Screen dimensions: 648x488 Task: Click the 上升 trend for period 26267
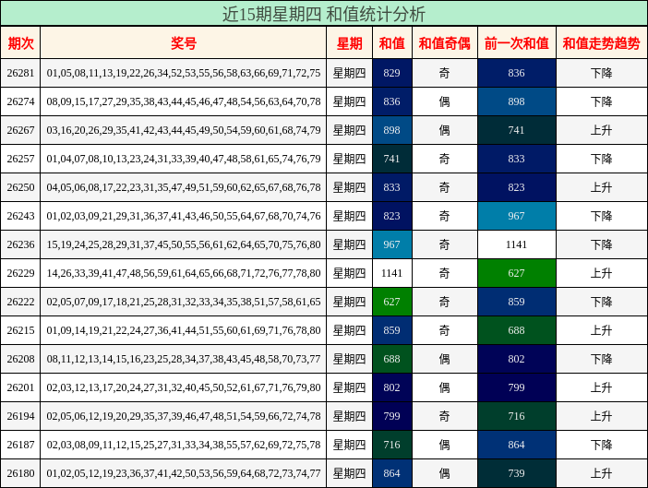[602, 130]
